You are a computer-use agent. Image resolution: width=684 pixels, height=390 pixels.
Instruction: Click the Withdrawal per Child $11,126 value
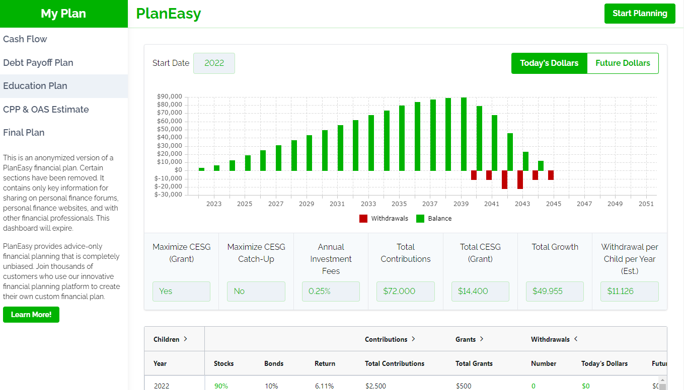pos(629,291)
